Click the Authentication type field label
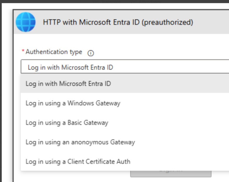 54,52
